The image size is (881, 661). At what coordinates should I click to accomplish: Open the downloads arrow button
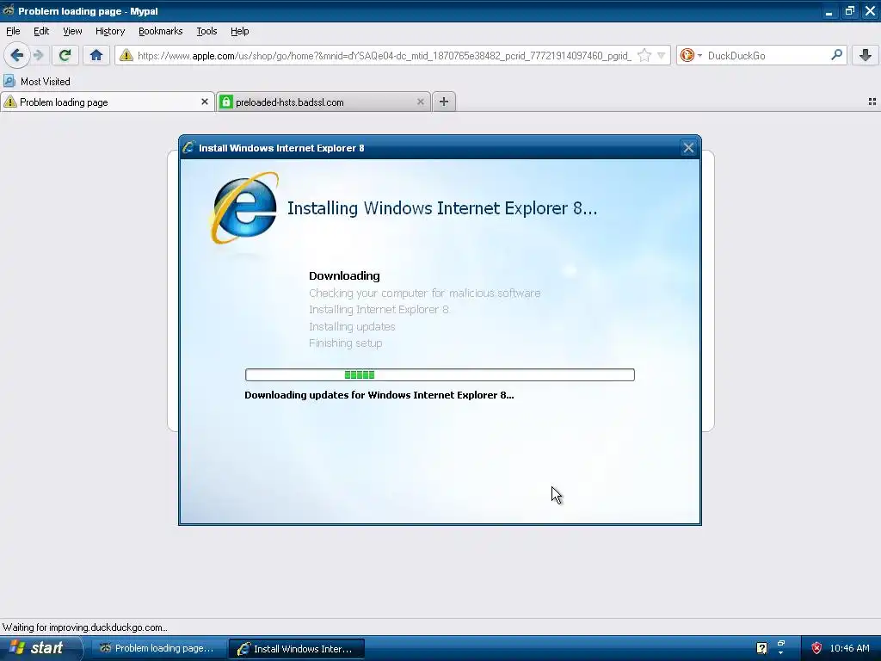866,55
